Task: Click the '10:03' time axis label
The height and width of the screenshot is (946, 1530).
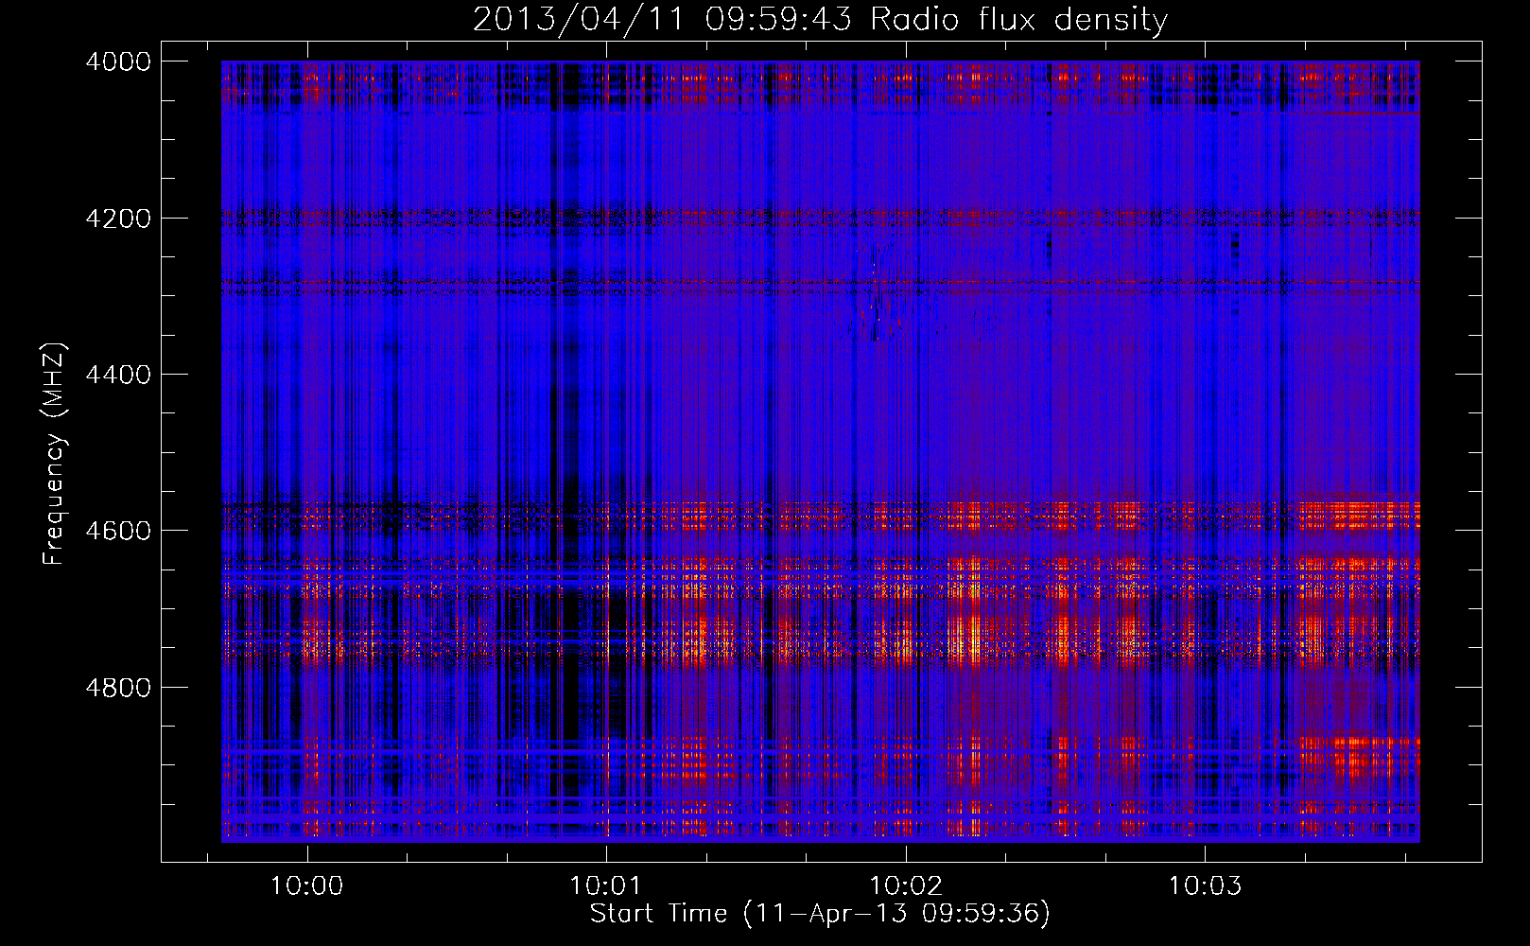Action: (1205, 886)
